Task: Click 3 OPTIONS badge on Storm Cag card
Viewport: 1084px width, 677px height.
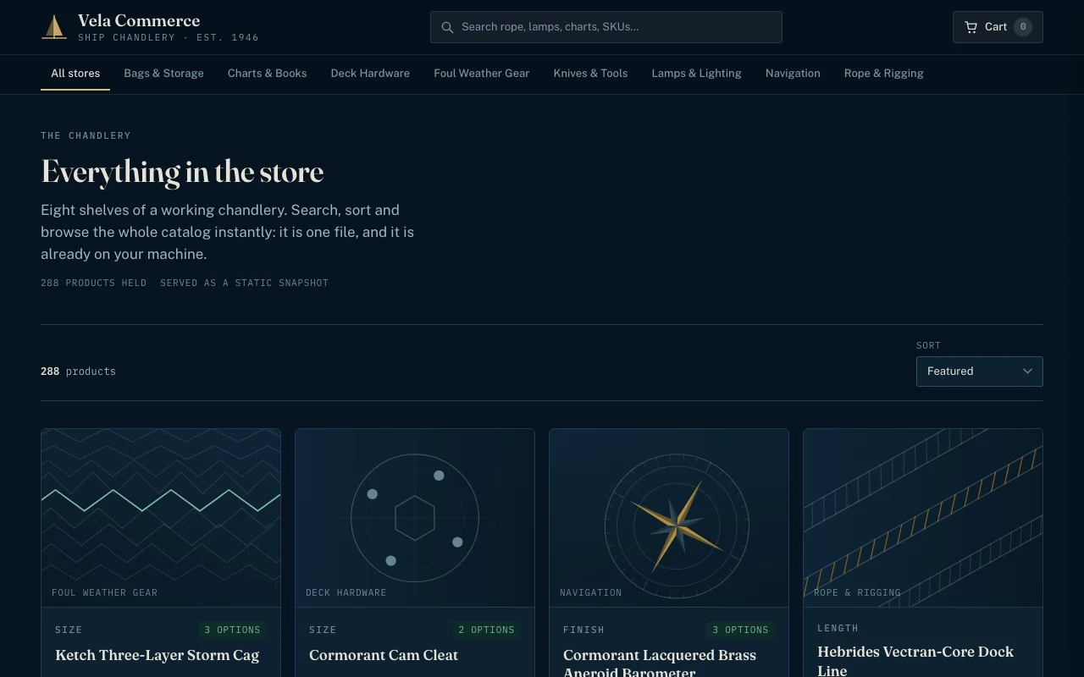Action: (x=233, y=630)
